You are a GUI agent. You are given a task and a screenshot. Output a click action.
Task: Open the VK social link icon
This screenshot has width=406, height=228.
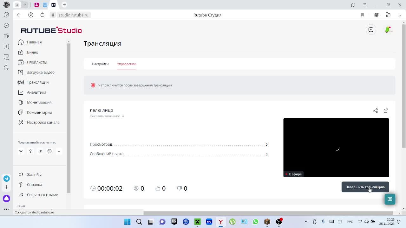click(x=21, y=151)
